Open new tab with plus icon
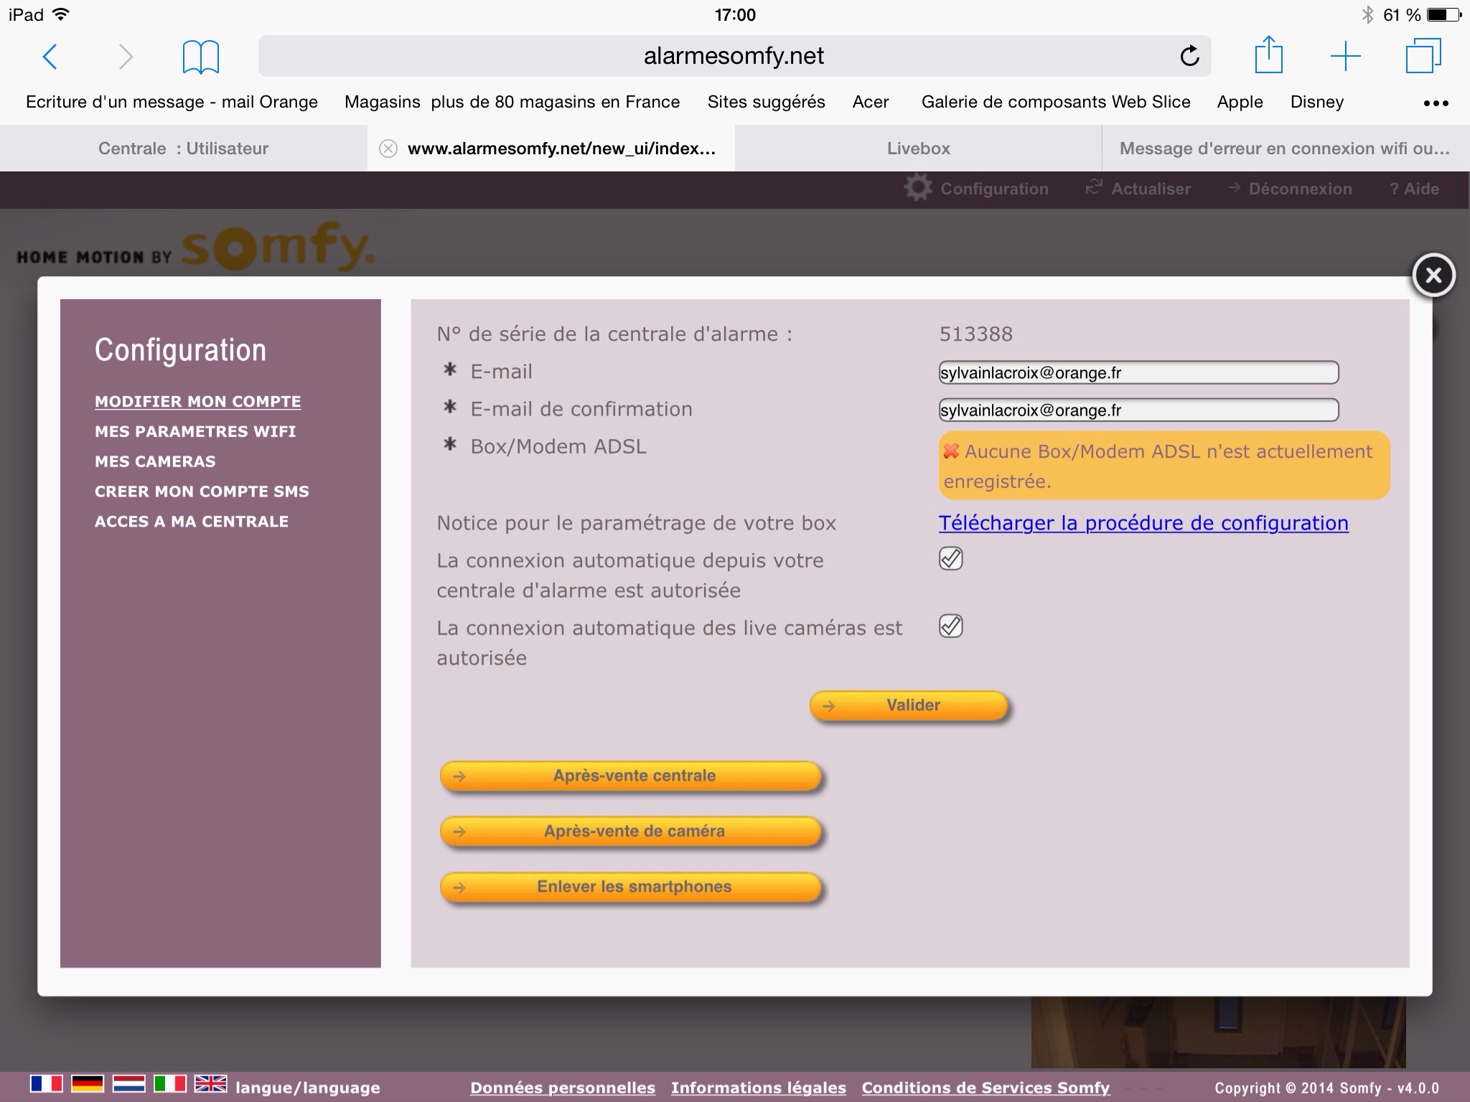Screen dimensions: 1470x1102 1345,56
